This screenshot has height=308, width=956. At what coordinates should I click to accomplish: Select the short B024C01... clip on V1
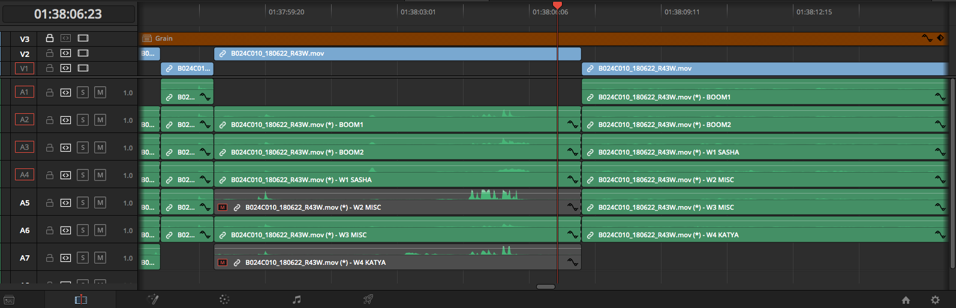[x=187, y=68]
